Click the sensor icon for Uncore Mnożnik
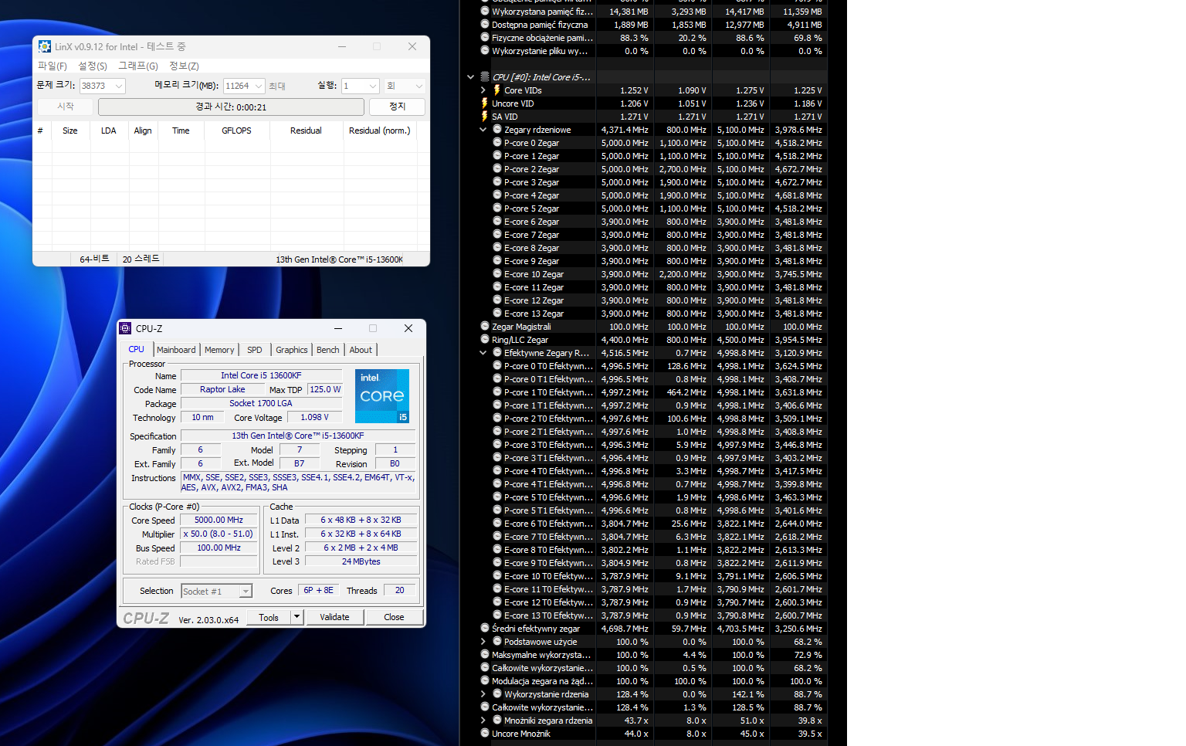 pyautogui.click(x=485, y=734)
